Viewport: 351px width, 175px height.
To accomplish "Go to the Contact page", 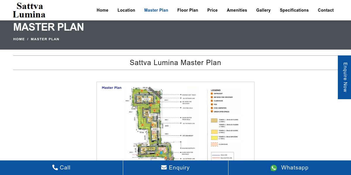I will point(326,10).
